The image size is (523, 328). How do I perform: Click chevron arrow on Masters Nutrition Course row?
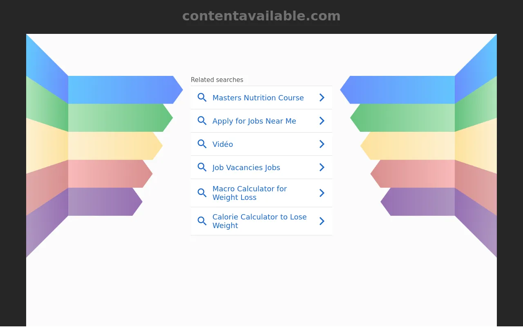tap(322, 98)
